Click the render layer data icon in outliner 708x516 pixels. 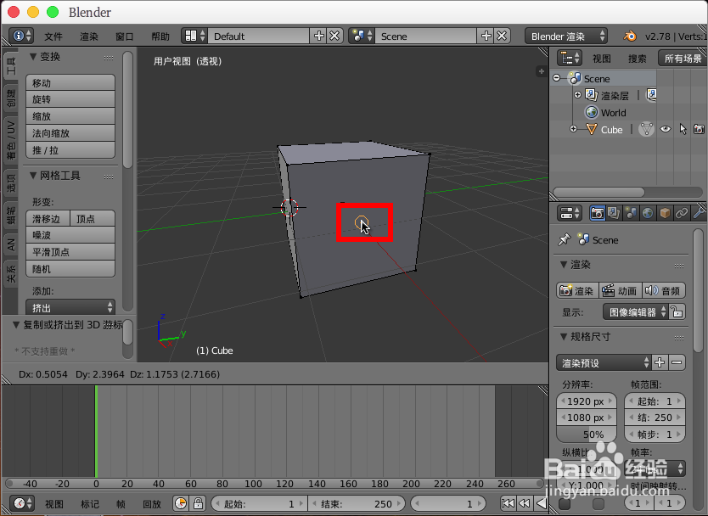point(651,94)
